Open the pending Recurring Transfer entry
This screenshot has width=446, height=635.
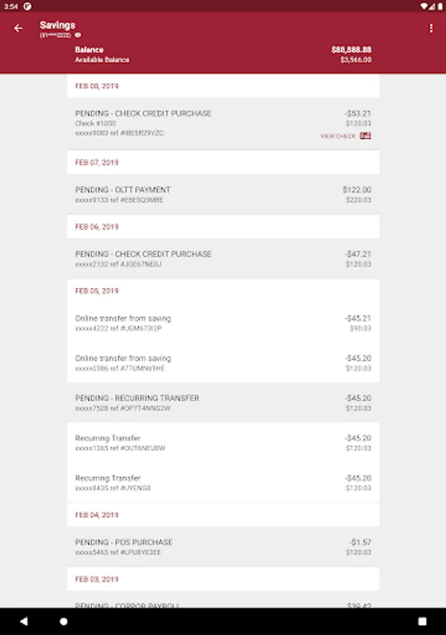(x=223, y=403)
